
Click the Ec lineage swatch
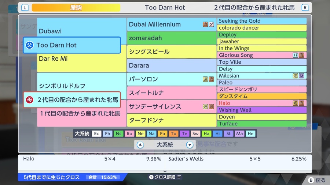(x=96, y=133)
